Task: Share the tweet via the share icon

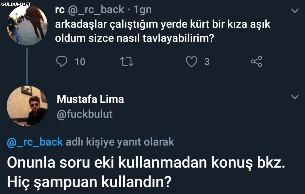Action: coord(256,62)
